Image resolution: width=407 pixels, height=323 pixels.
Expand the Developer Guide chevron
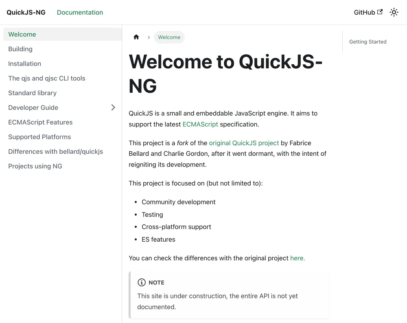pos(113,107)
